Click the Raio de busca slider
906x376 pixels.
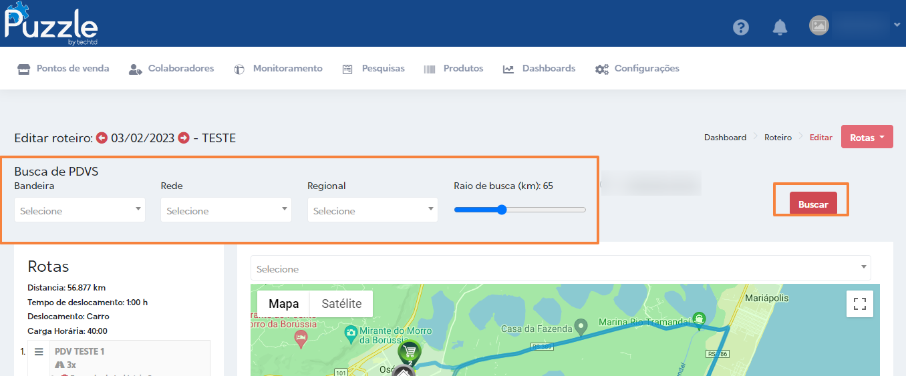520,210
